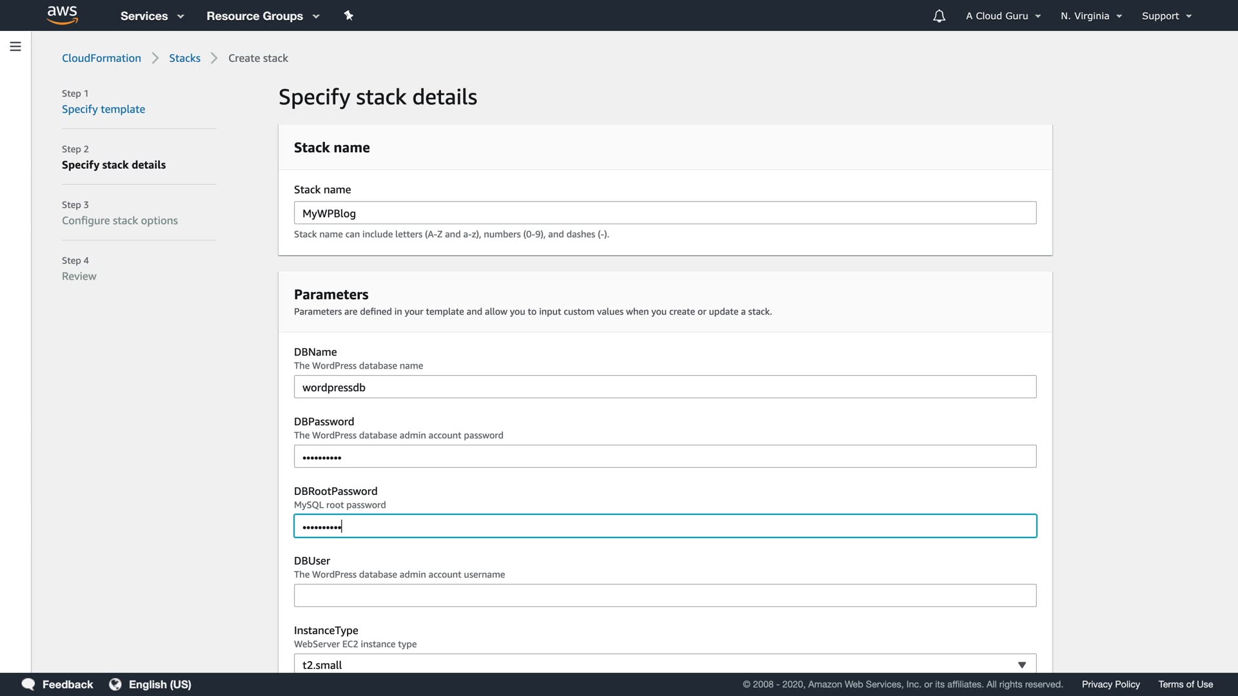Open the Privacy Policy link

tap(1110, 684)
